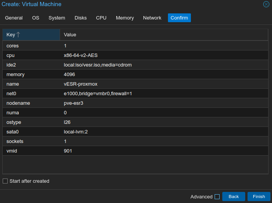The width and height of the screenshot is (272, 203).
Task: Sort by the Key column header
Action: 31,35
